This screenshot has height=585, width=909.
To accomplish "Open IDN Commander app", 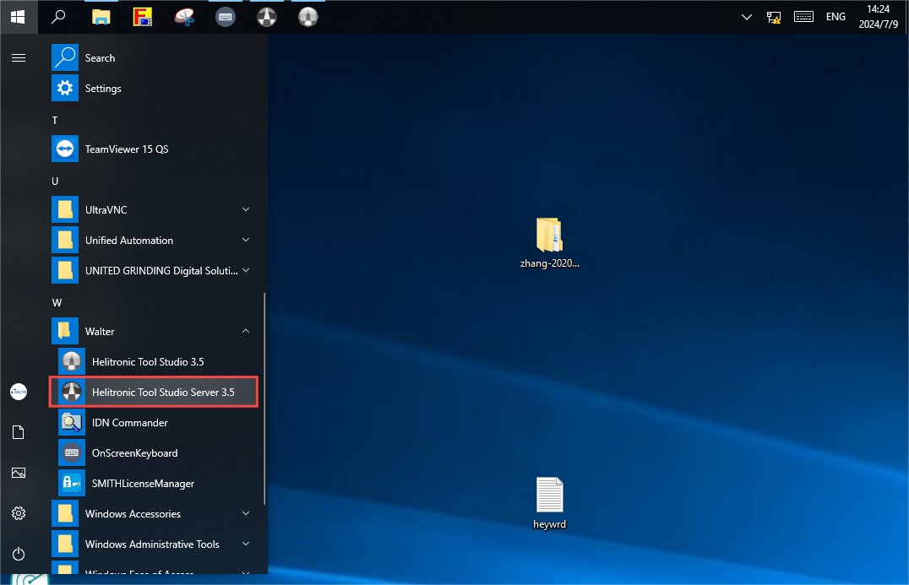I will click(x=154, y=423).
